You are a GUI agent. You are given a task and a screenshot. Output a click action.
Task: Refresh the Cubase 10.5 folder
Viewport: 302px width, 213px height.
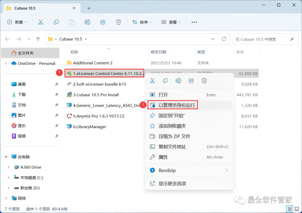[x=224, y=39]
